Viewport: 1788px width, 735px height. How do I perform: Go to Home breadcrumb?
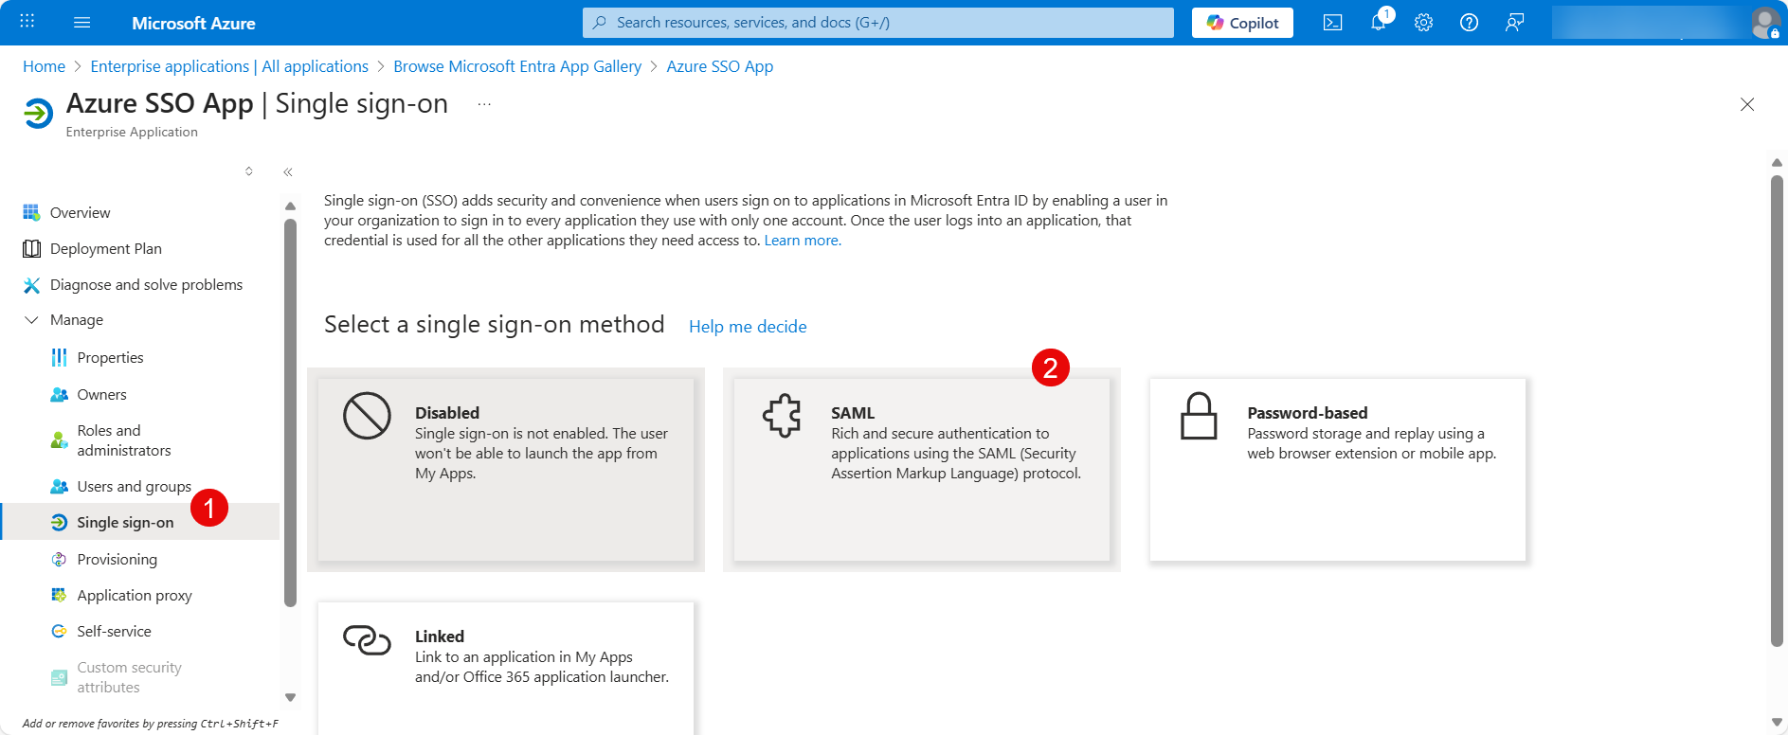44,66
